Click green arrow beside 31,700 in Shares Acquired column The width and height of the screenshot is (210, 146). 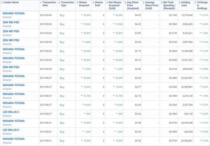tap(82, 96)
